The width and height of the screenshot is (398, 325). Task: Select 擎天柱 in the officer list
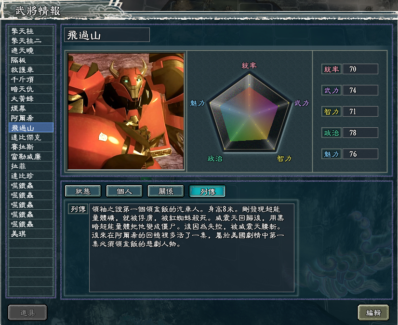pos(31,31)
